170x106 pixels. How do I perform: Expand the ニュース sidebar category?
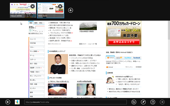(x=37, y=39)
